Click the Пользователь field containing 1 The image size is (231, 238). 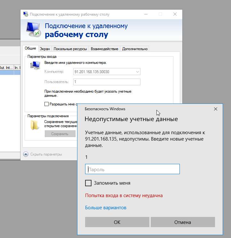(x=107, y=82)
